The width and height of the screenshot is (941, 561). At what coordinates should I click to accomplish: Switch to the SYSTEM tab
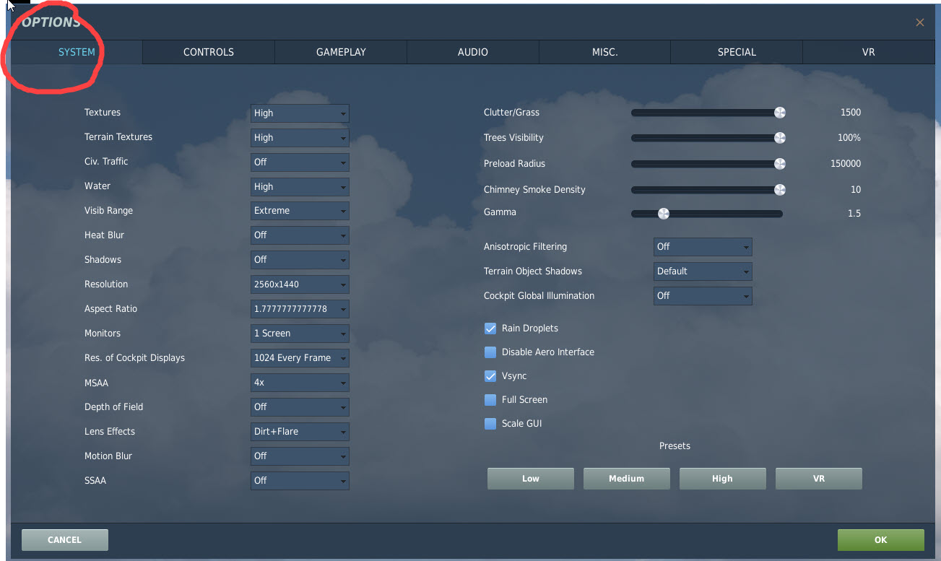(x=77, y=52)
